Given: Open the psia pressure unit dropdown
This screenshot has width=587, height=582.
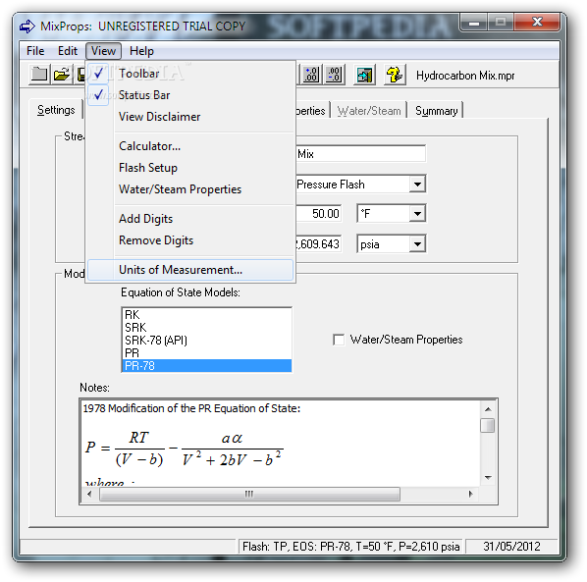Looking at the screenshot, I should pos(417,244).
